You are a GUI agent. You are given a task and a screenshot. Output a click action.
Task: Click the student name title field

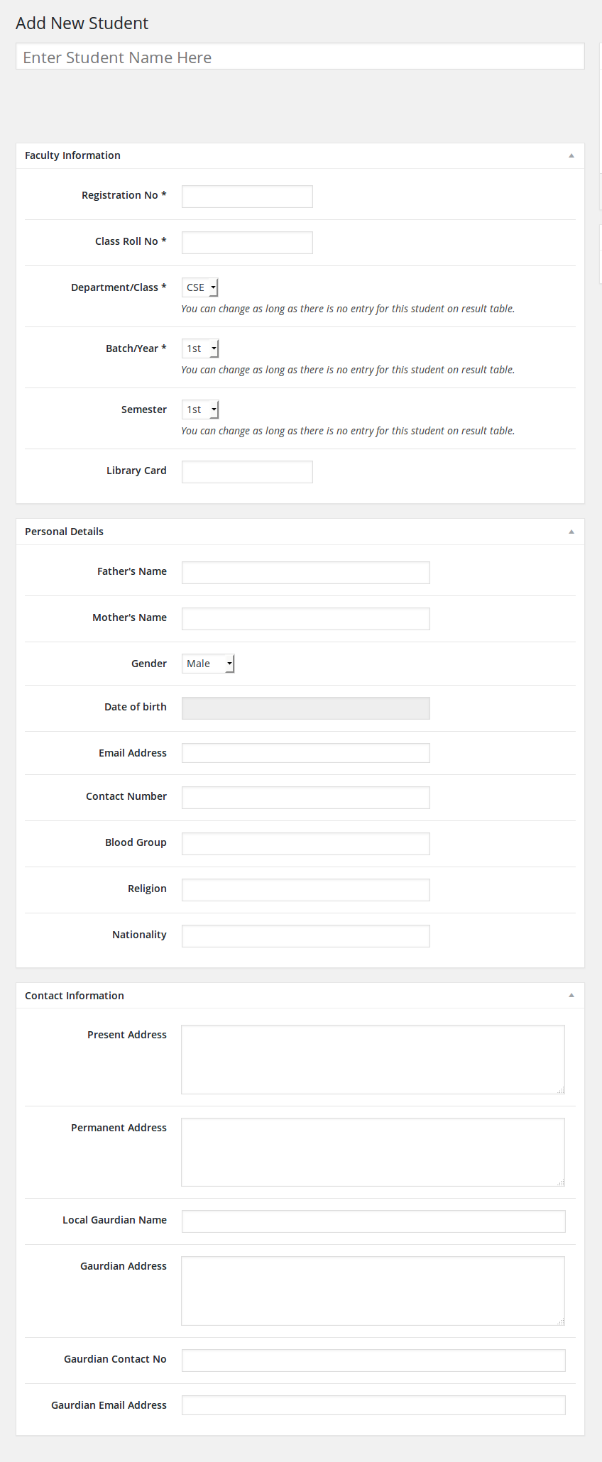300,57
